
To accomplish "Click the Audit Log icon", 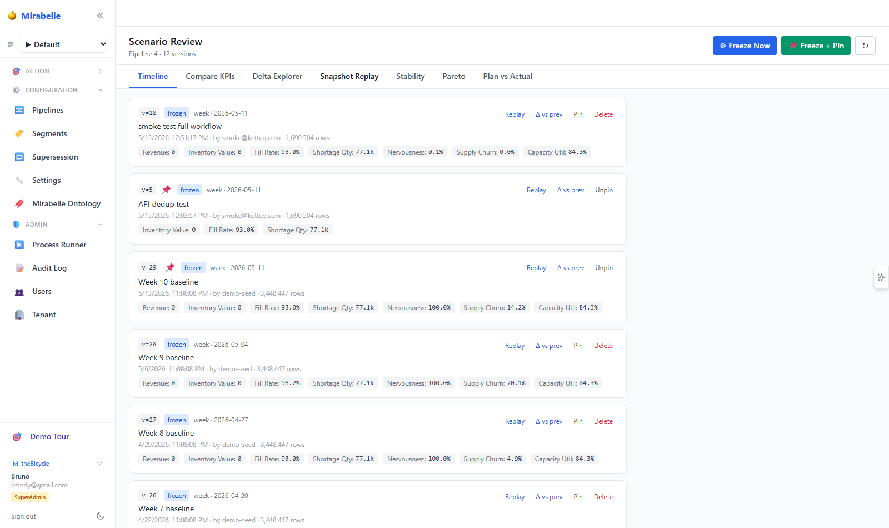I will [19, 268].
